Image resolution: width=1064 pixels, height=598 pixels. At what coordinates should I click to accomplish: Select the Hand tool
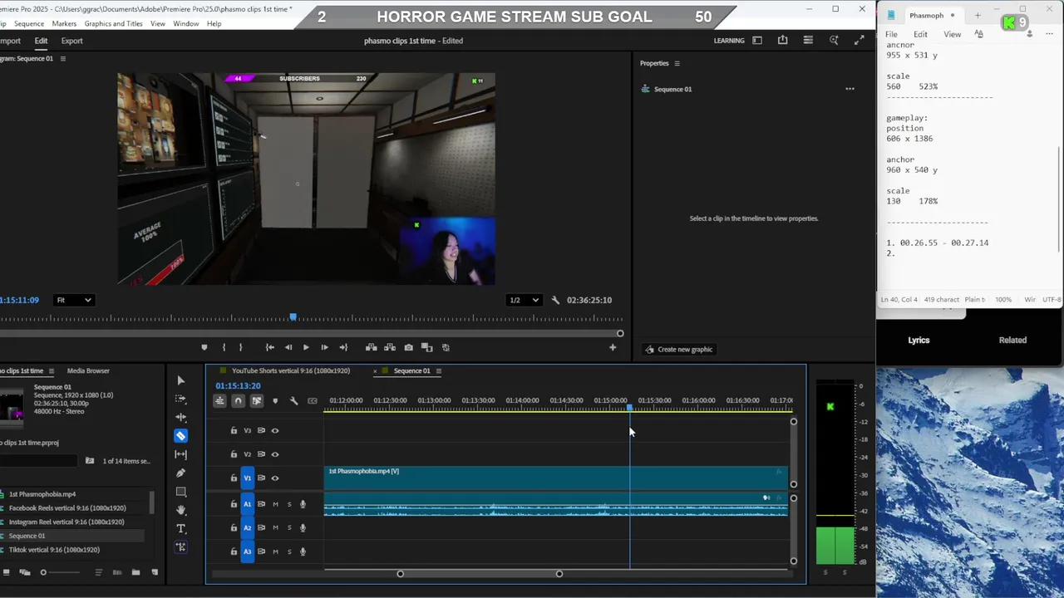[x=180, y=510]
